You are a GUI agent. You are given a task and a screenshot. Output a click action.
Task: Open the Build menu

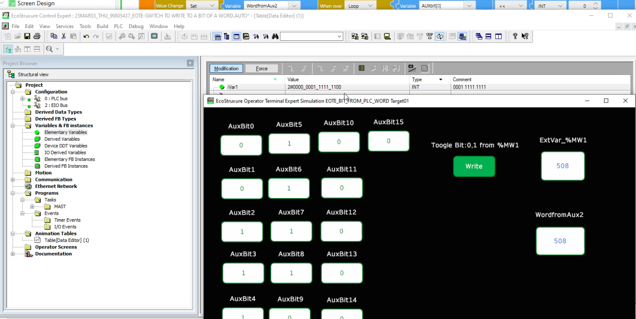[x=102, y=26]
